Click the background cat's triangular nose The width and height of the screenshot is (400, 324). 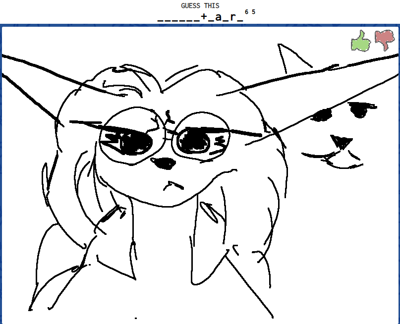tap(341, 142)
